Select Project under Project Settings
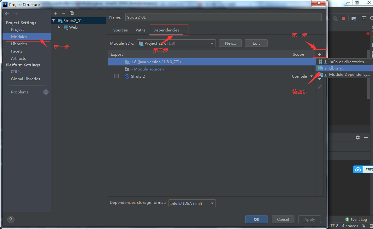This screenshot has width=373, height=229. click(17, 29)
